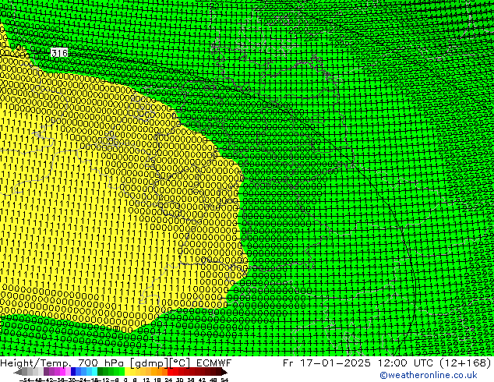Image resolution: width=494 pixels, height=382 pixels.
Task: Click the -54 value on the legend scale
Action: 26,380
